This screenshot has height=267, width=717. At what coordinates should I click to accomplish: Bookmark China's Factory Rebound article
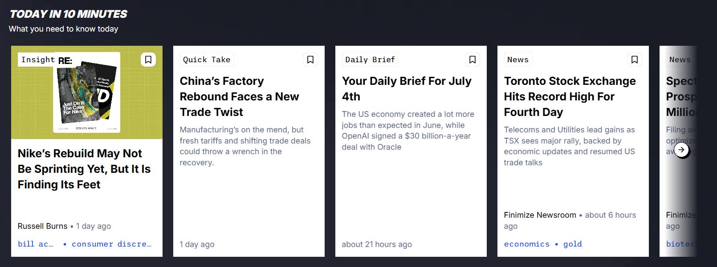(x=310, y=60)
